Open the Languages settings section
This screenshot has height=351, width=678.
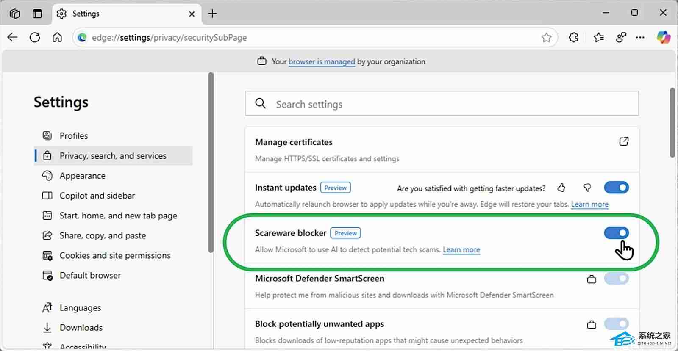(80, 308)
